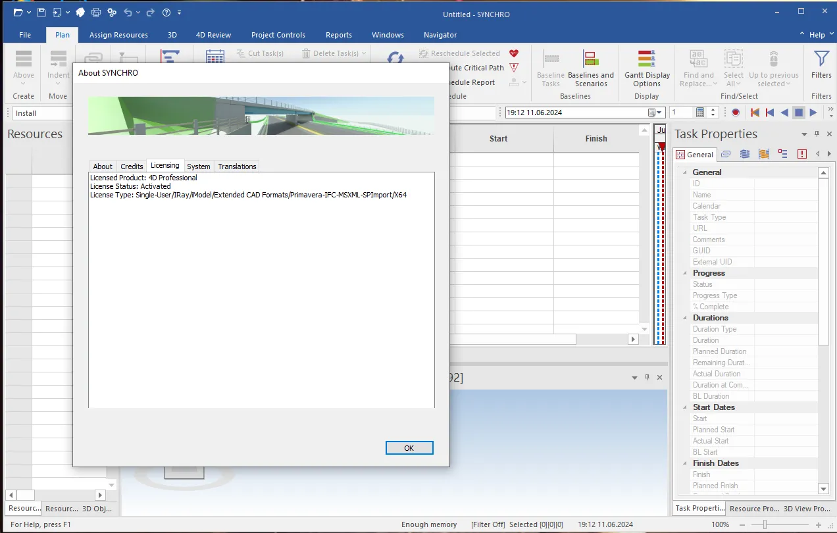Select the Credits tab in the dialog
837x533 pixels.
pyautogui.click(x=132, y=166)
